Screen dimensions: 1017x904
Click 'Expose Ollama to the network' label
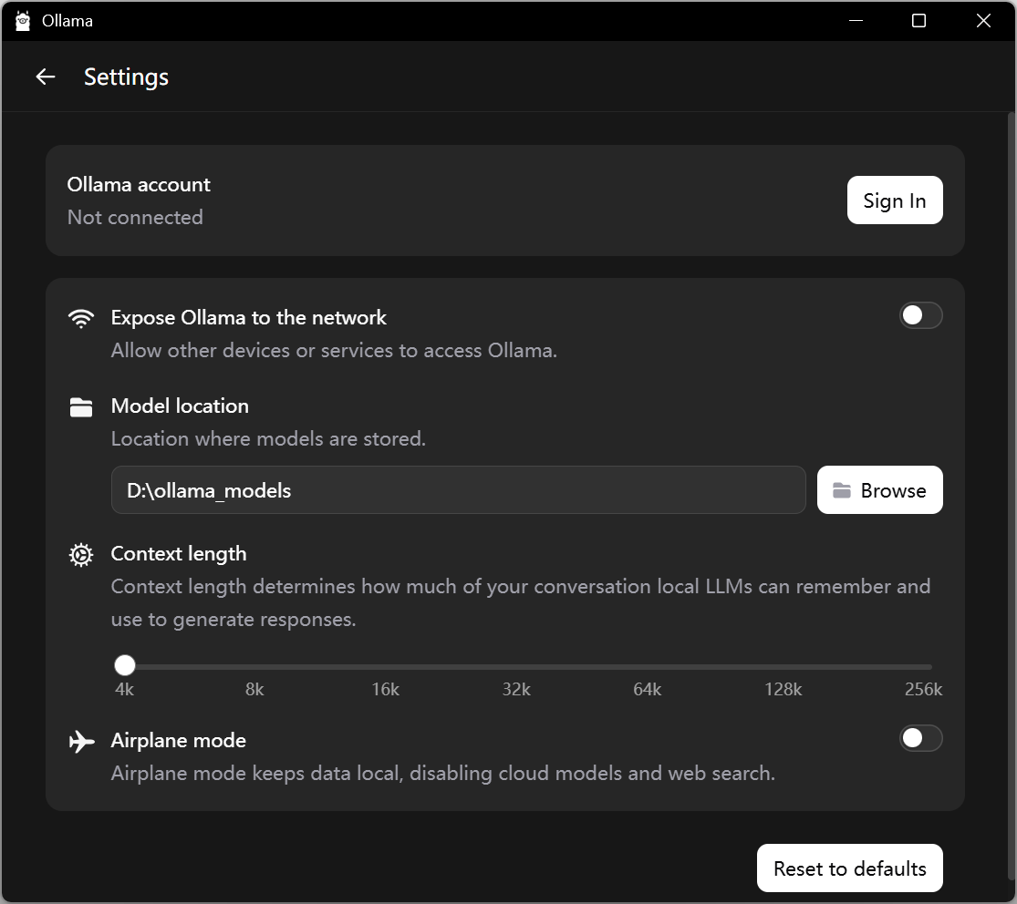248,317
